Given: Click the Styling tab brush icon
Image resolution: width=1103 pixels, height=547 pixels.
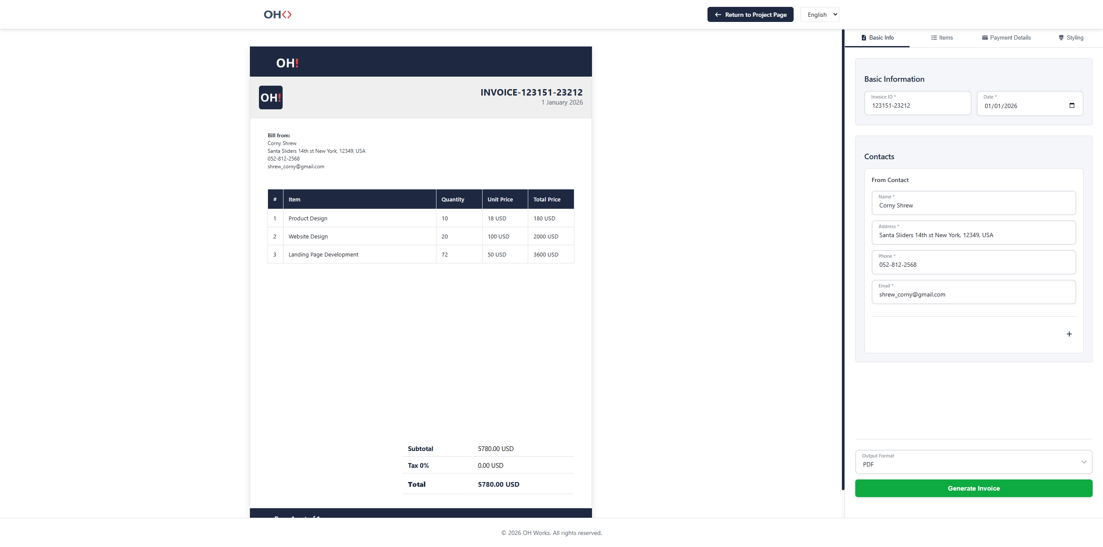Looking at the screenshot, I should (1061, 38).
